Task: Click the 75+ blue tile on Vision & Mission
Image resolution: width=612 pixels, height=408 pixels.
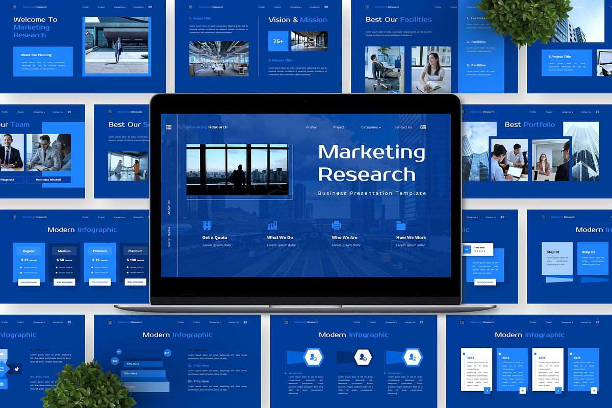Action: 278,41
